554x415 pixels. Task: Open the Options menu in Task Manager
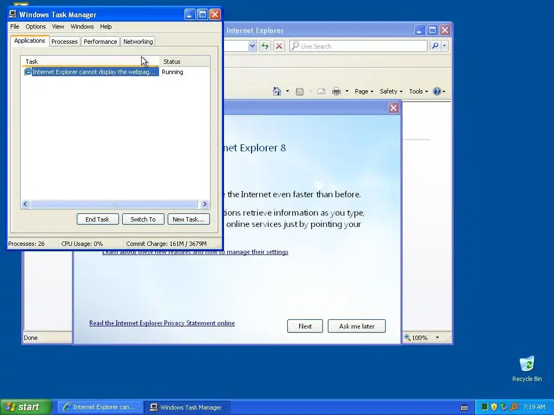pyautogui.click(x=35, y=26)
